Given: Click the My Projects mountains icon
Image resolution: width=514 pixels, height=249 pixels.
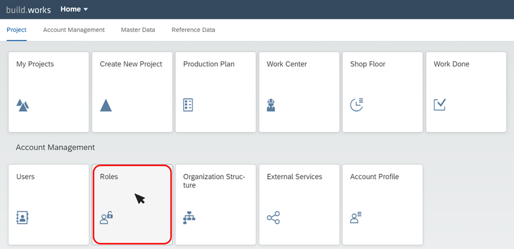Looking at the screenshot, I should [x=23, y=105].
